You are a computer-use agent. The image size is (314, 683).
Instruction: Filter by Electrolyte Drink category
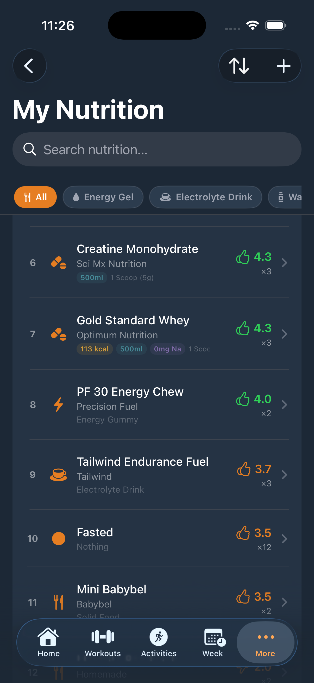click(206, 197)
